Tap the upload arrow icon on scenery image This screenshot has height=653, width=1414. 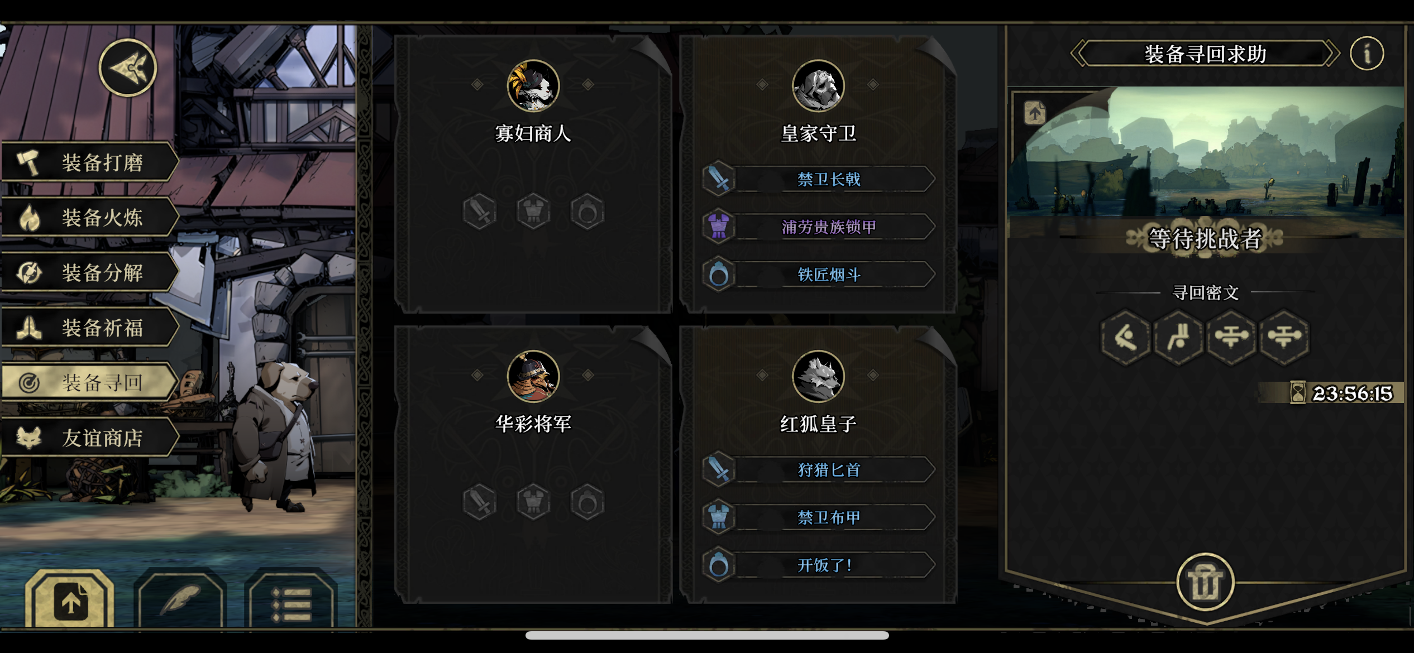(1035, 113)
